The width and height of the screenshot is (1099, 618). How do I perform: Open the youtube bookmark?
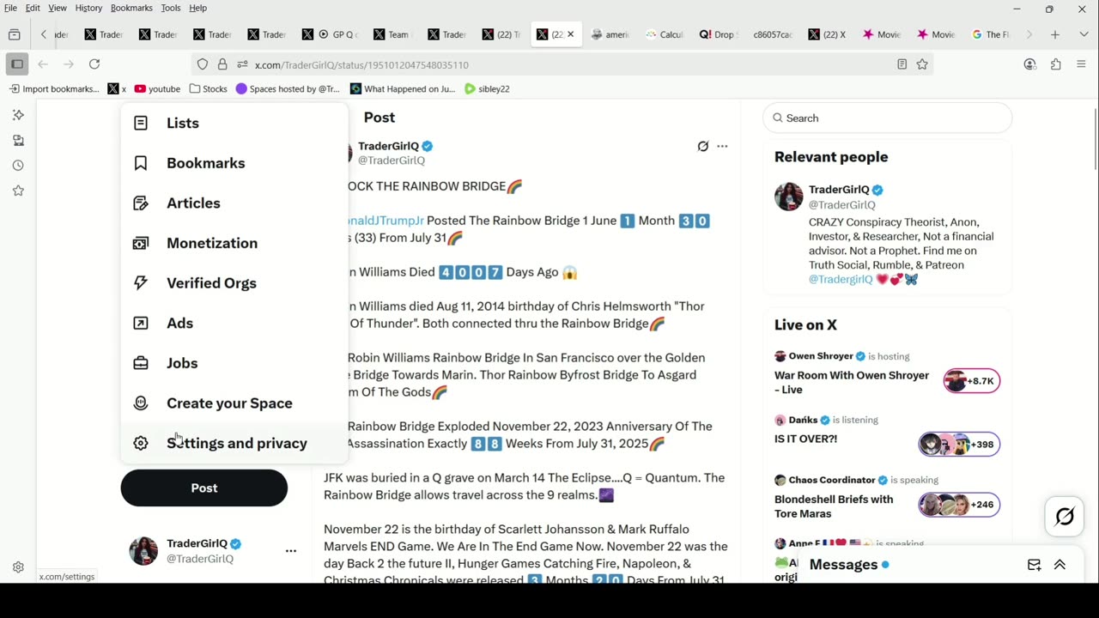157,88
